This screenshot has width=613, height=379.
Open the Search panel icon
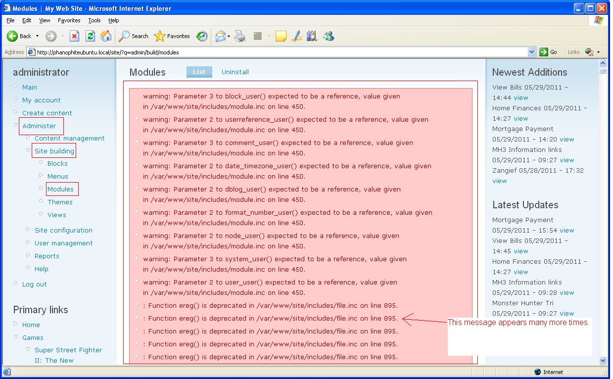pos(125,36)
